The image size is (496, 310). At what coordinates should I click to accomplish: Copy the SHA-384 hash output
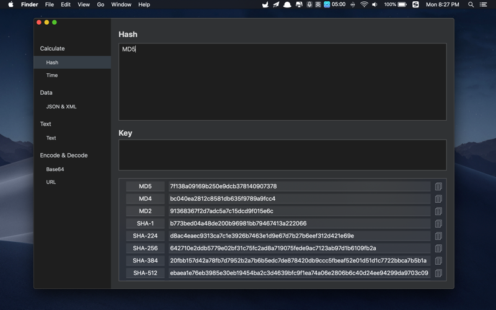(x=438, y=260)
